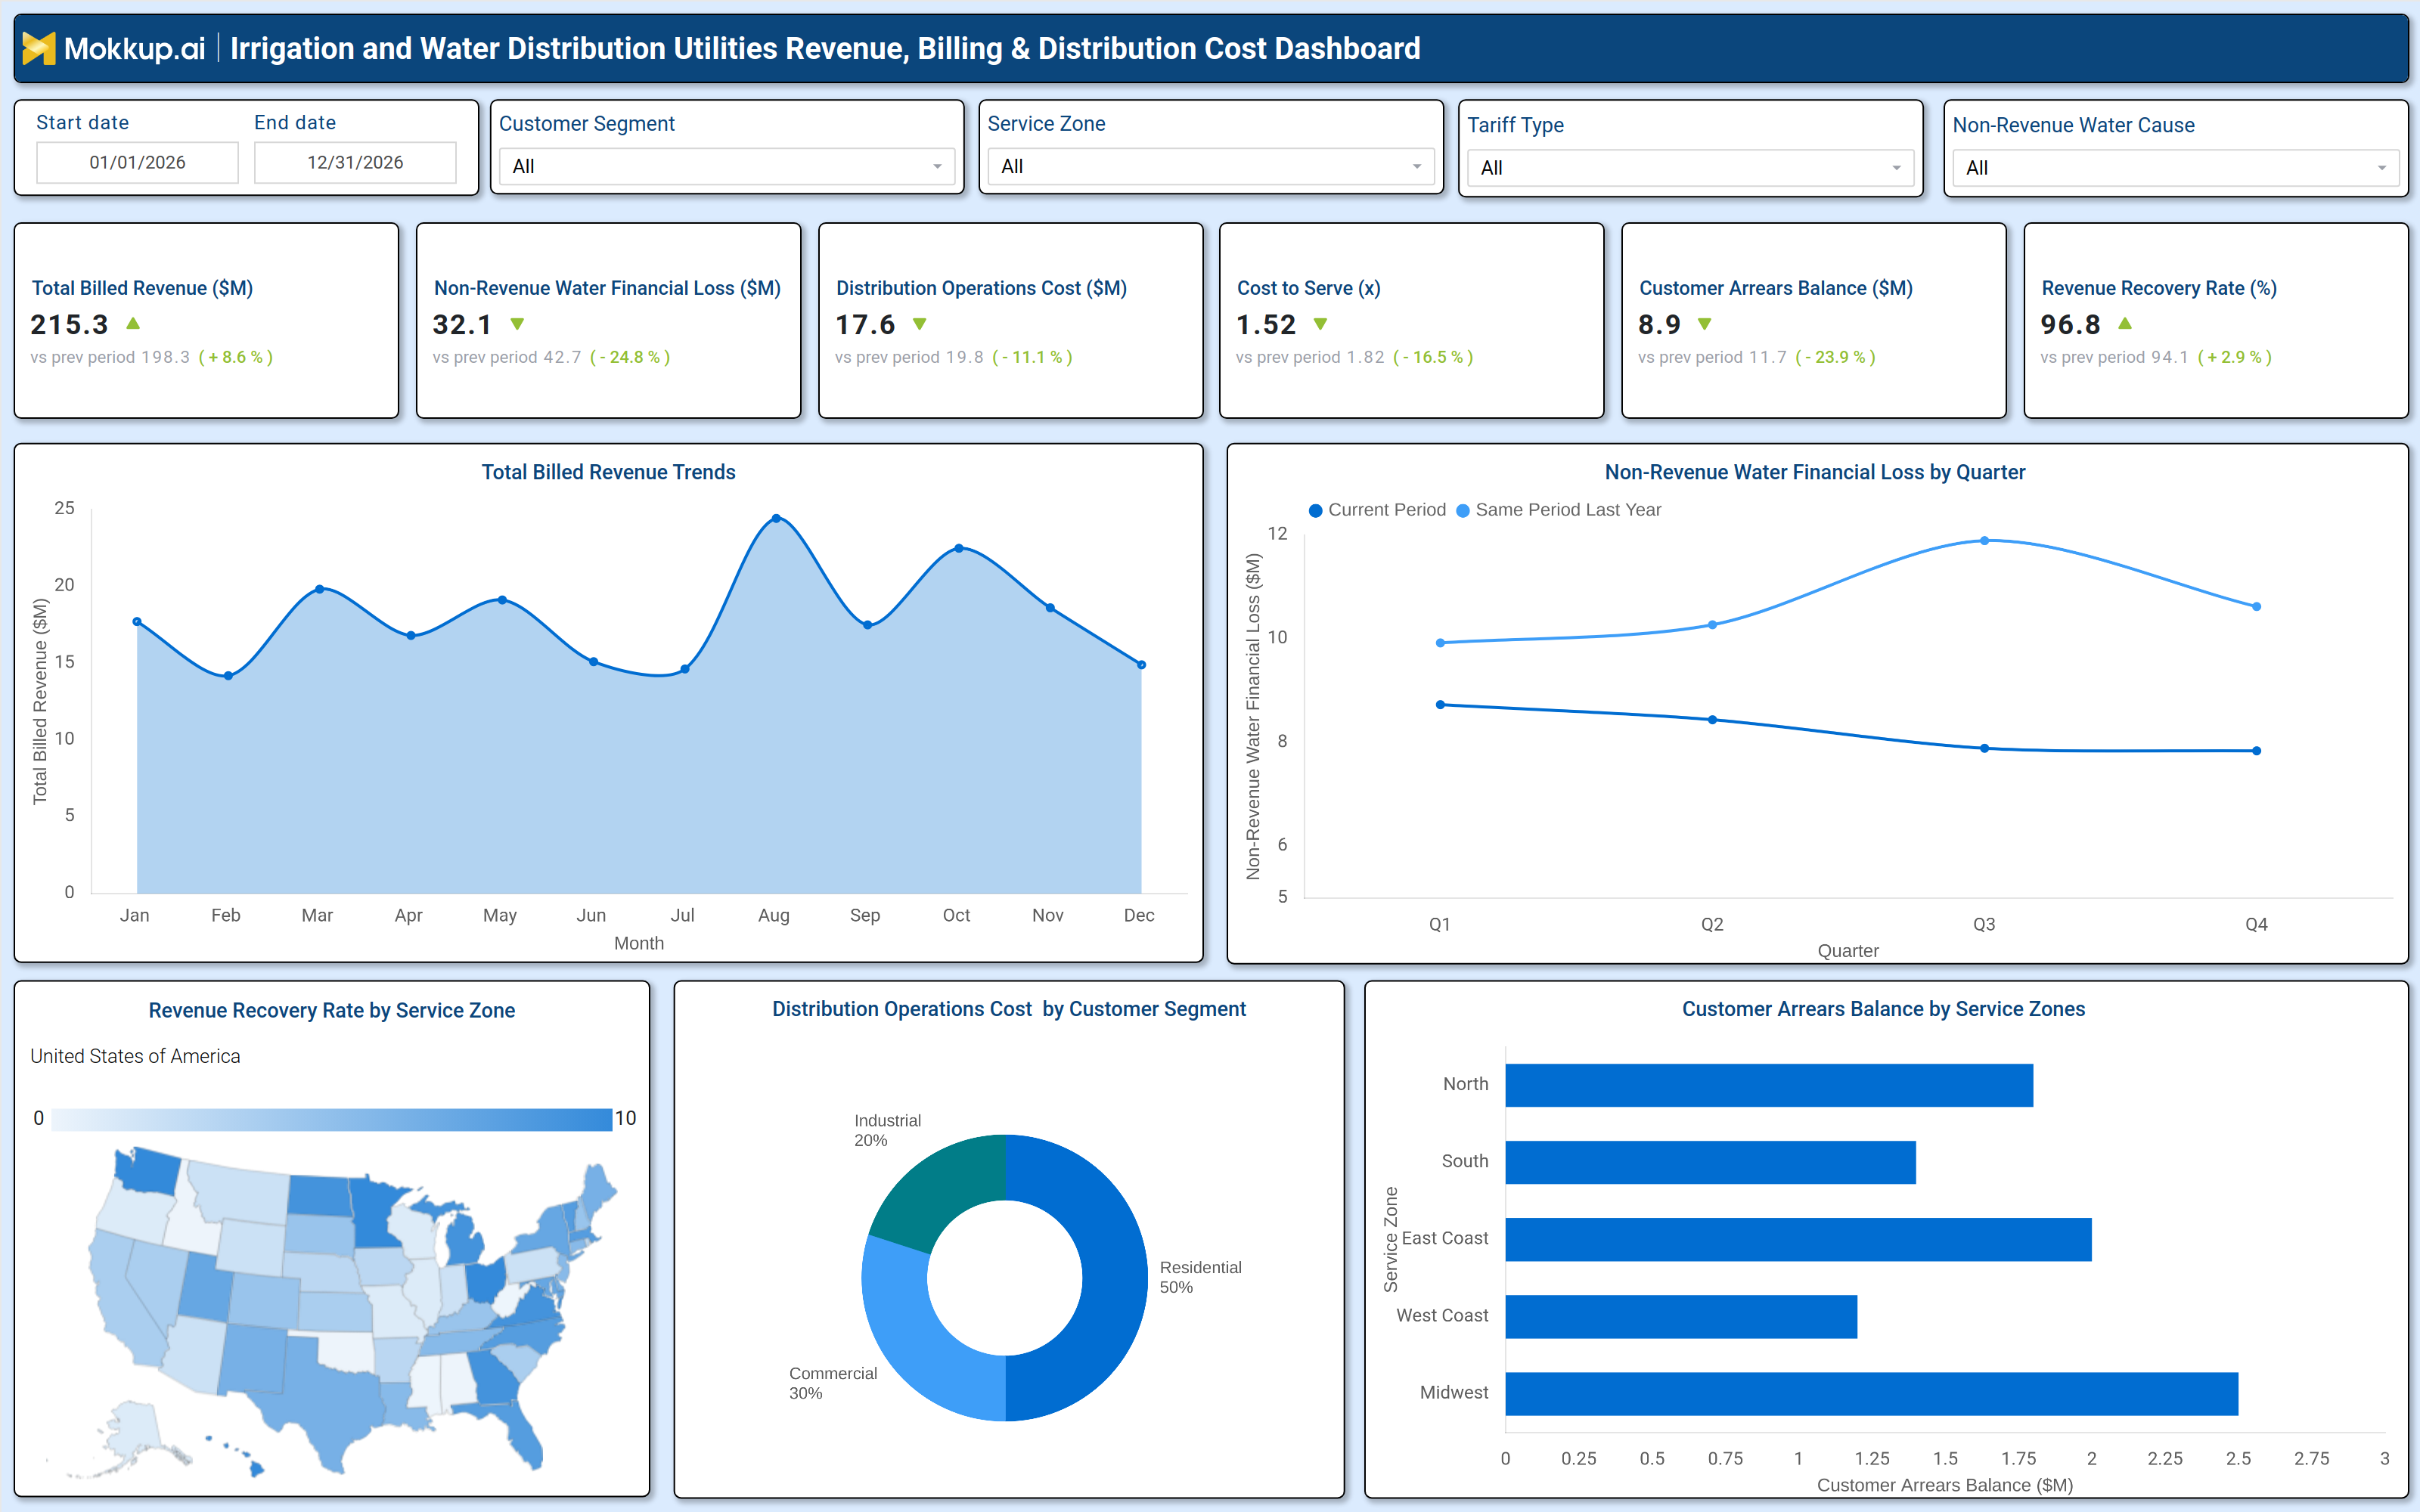Click the Mokkup.ai logo icon
2420x1512 pixels.
[38, 48]
